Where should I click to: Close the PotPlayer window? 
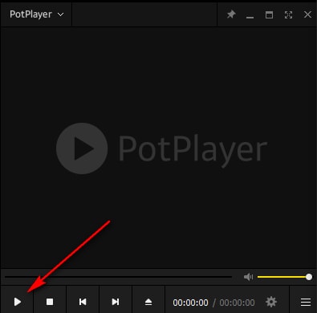coord(307,14)
